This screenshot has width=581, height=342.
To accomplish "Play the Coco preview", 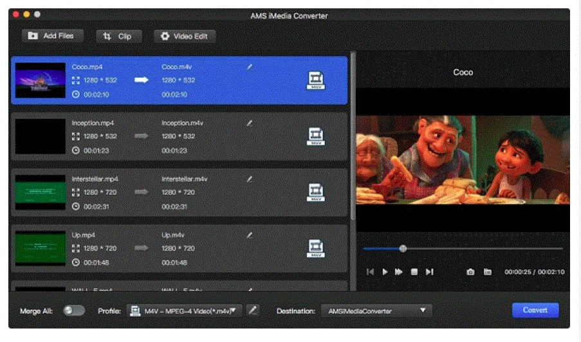I will pos(385,272).
